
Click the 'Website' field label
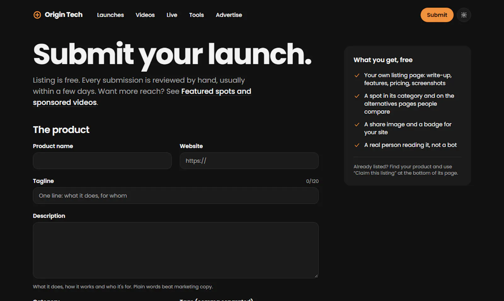tap(191, 146)
